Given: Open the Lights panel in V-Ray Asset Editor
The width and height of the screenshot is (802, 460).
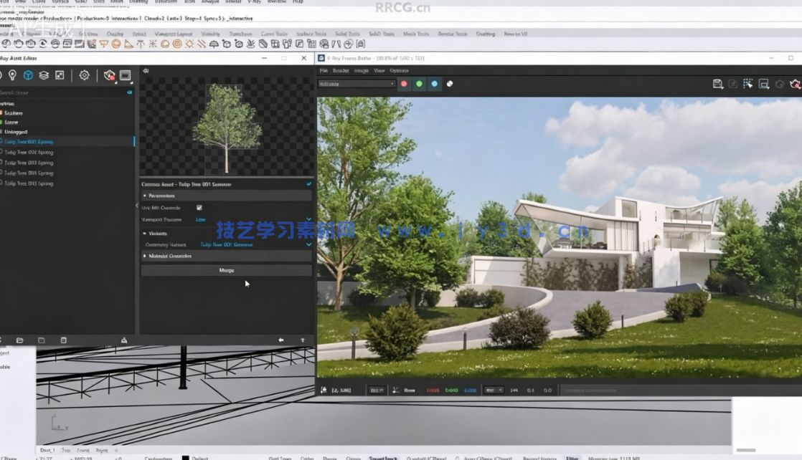Looking at the screenshot, I should 12,75.
